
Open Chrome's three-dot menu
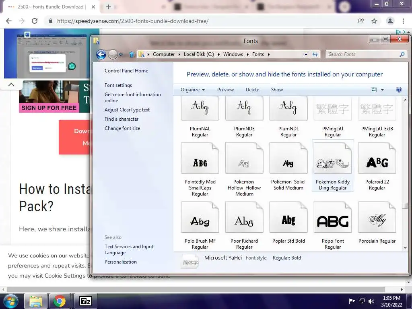(403, 21)
